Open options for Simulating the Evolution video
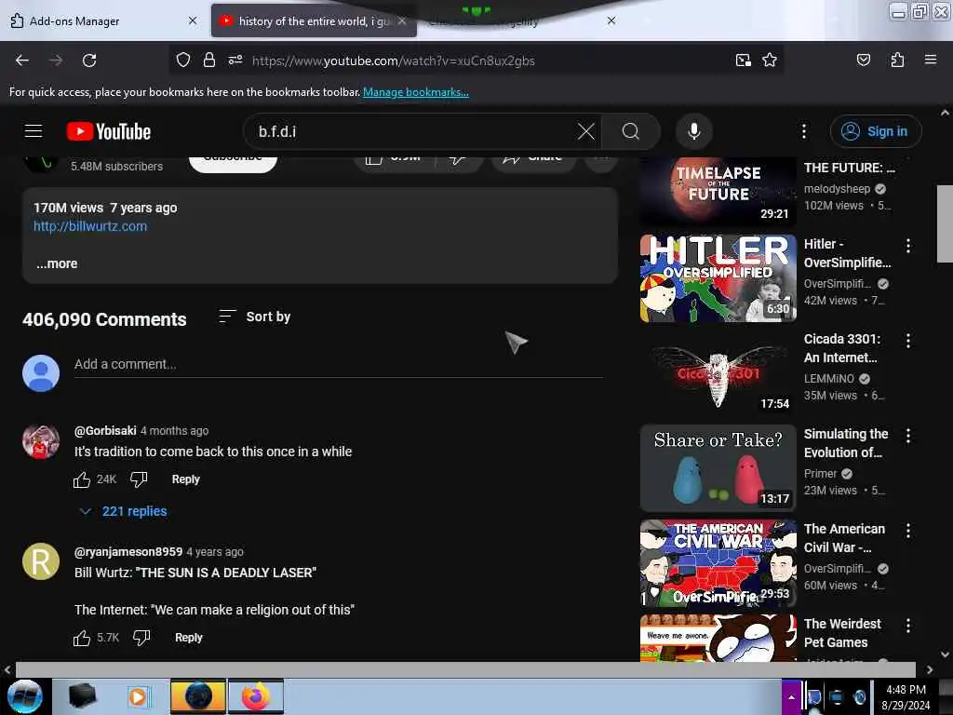The height and width of the screenshot is (715, 953). point(908,436)
